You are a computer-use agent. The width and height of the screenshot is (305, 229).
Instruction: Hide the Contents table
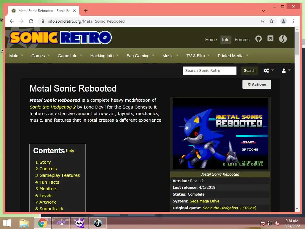coord(71,151)
